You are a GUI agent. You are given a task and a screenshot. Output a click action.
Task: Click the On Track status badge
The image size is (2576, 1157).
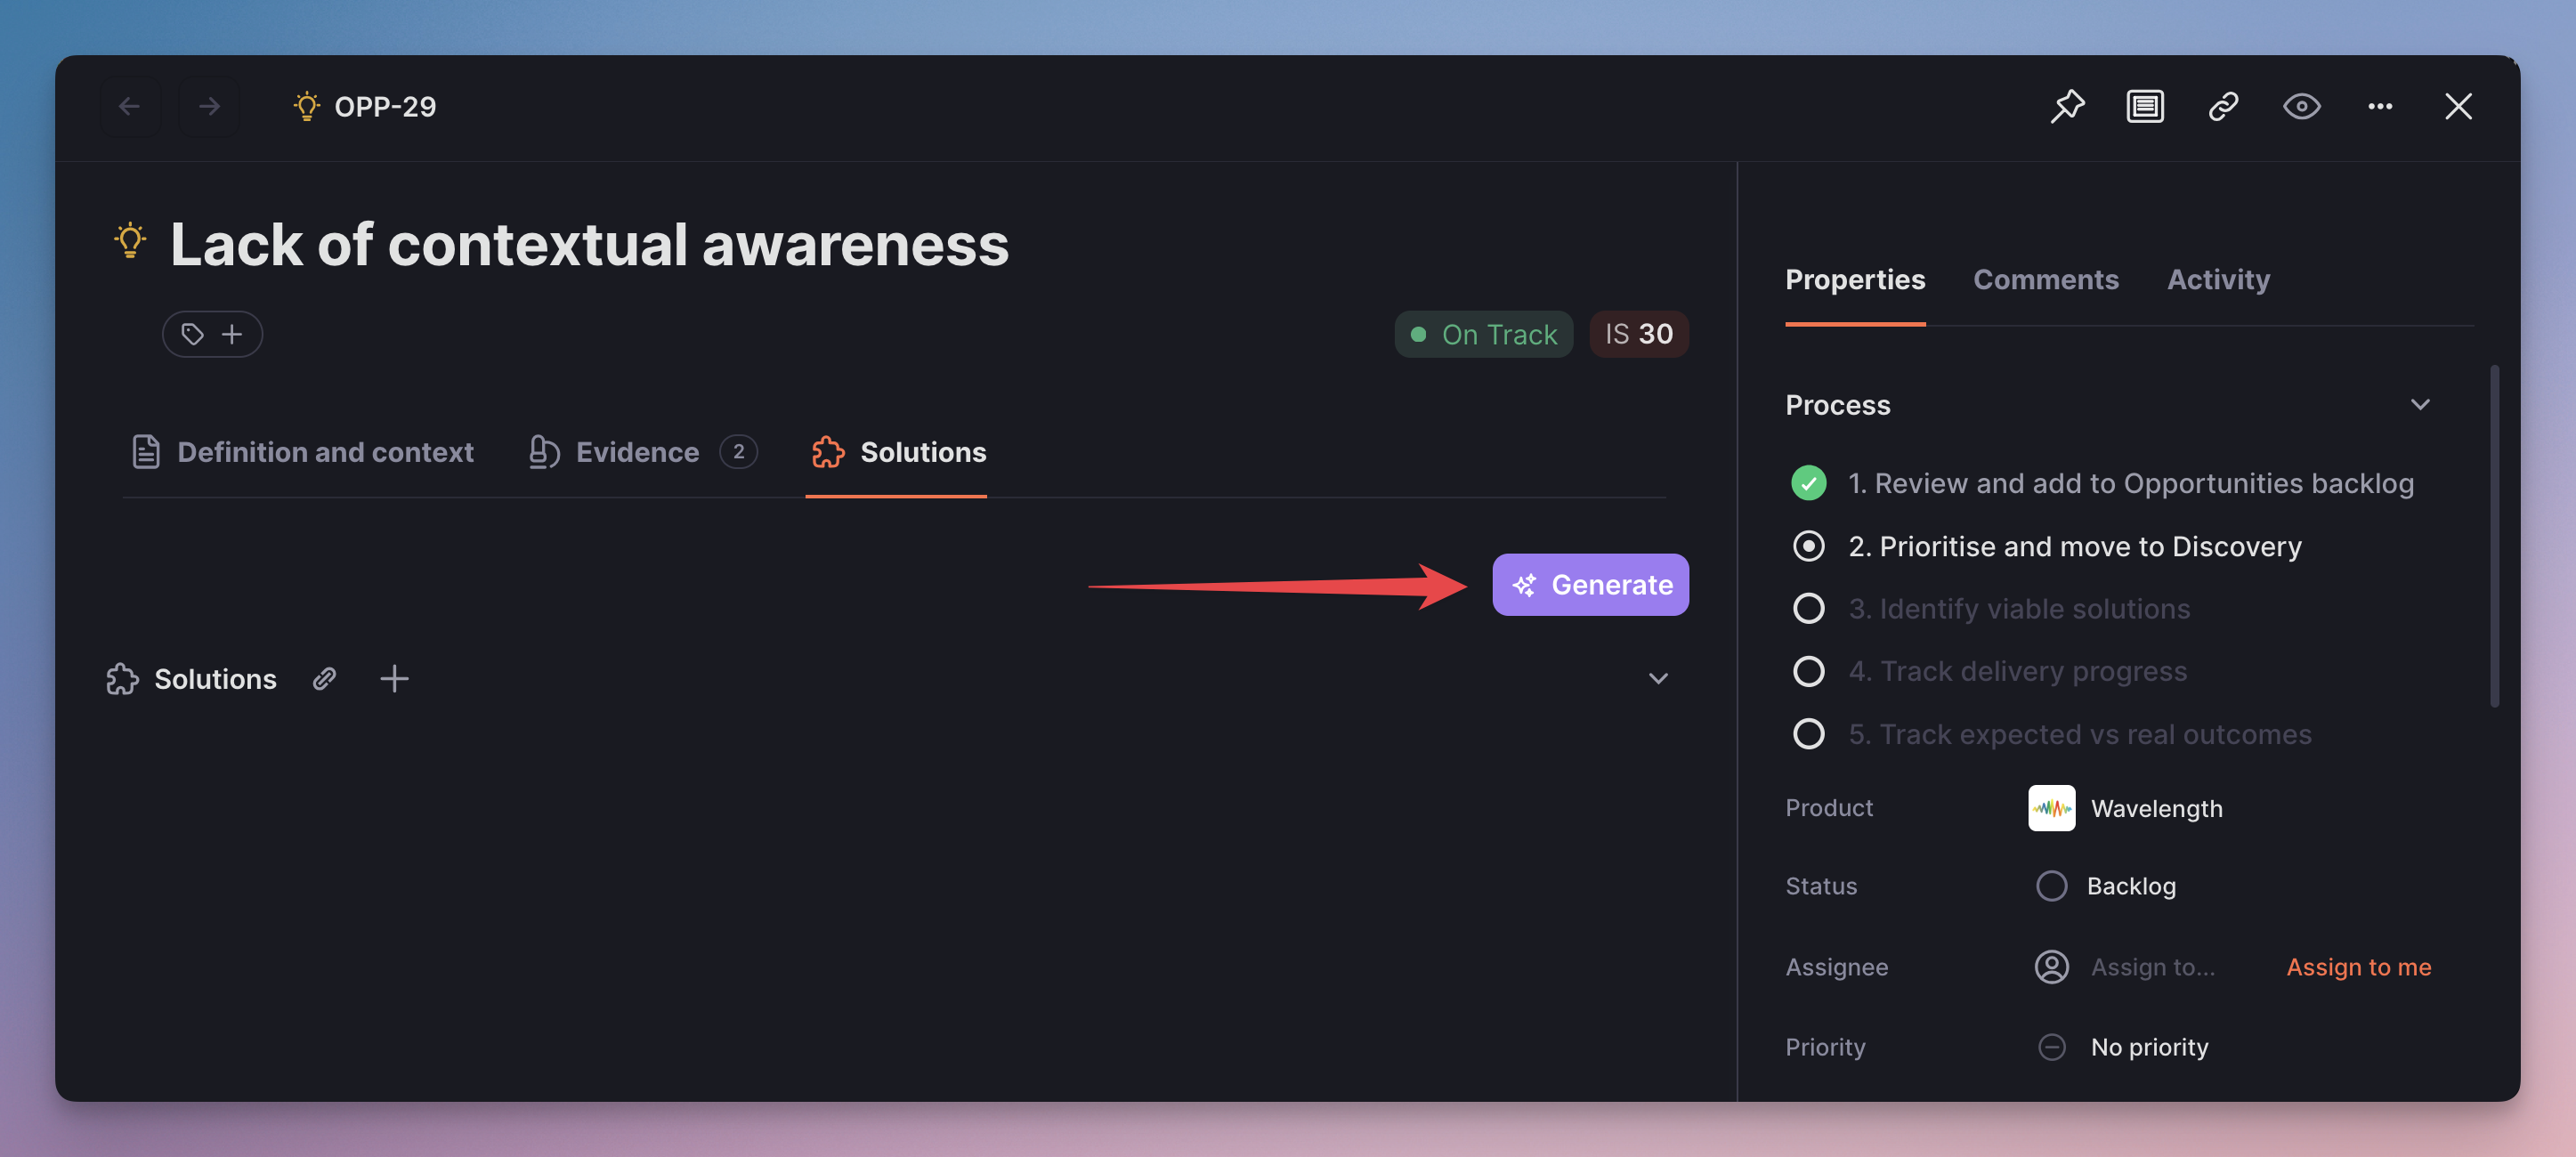1483,334
